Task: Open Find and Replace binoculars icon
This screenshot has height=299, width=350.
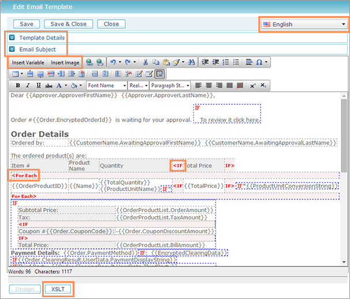Action: 191,62
